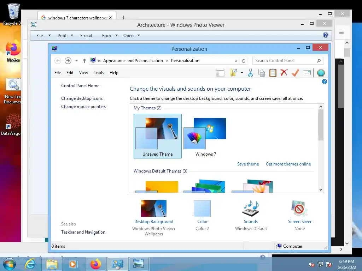Screen dimensions: 362x271
Task: Open the Help menu
Action: [114, 73]
